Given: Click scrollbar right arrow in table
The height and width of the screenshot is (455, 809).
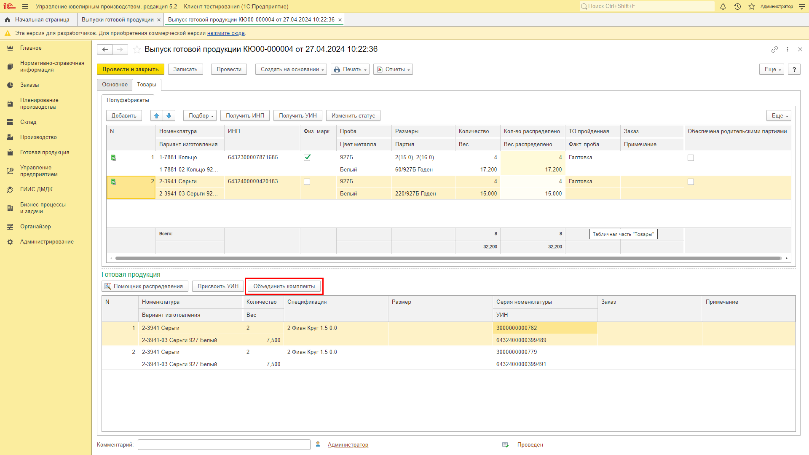Looking at the screenshot, I should tap(787, 258).
